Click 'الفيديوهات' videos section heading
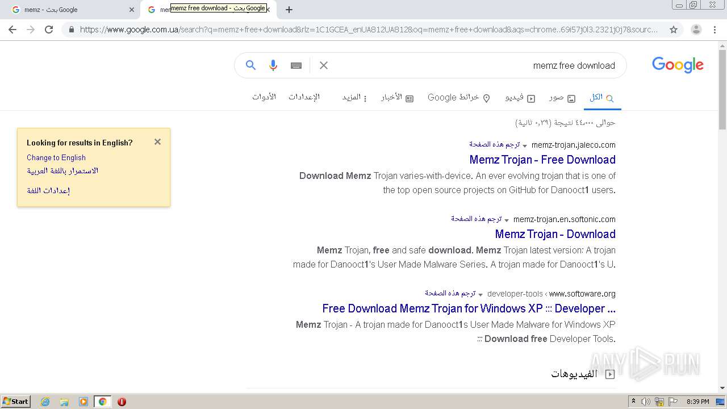The width and height of the screenshot is (727, 409). 574,374
